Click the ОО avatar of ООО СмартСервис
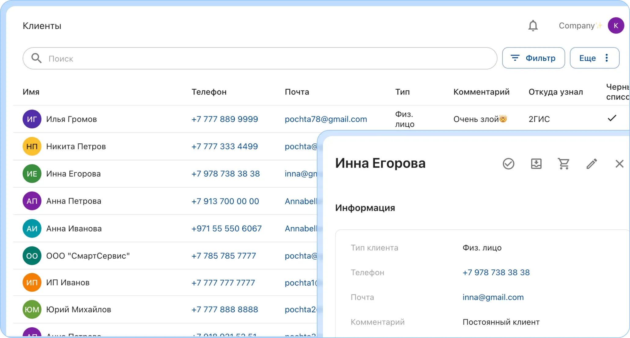 (32, 256)
